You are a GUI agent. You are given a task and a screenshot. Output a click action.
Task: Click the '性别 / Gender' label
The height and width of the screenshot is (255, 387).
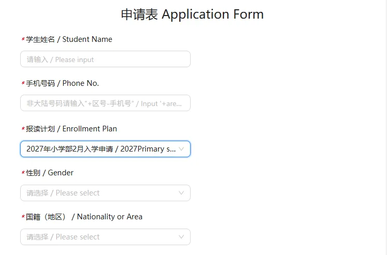[x=50, y=173]
